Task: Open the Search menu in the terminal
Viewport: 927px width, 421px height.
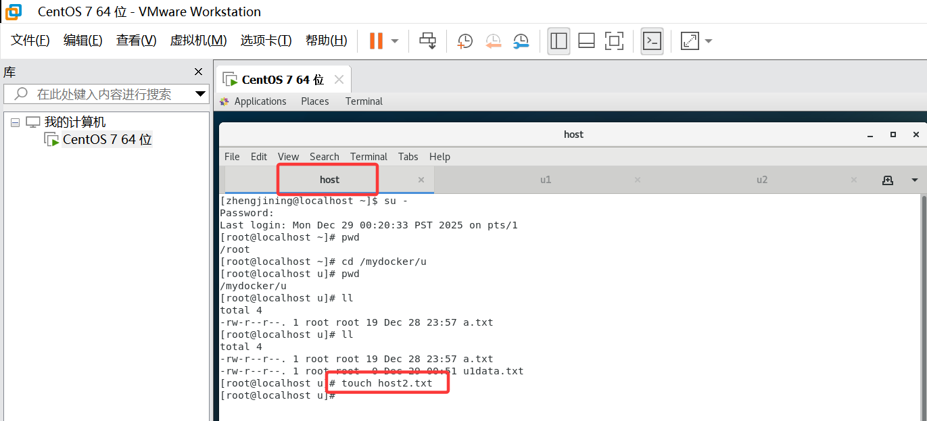Action: point(324,156)
